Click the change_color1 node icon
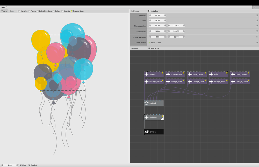The image size is (259, 167). pyautogui.click(x=168, y=81)
